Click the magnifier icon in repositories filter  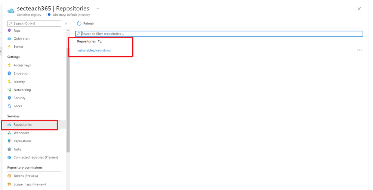pyautogui.click(x=78, y=34)
